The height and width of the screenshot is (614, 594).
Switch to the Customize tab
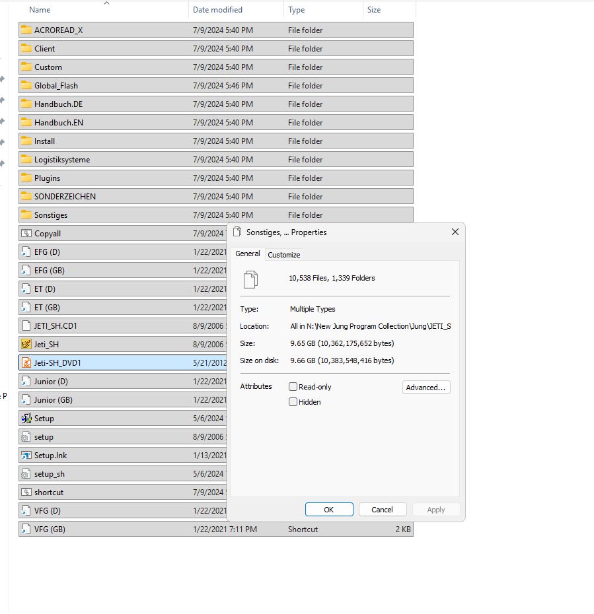284,254
